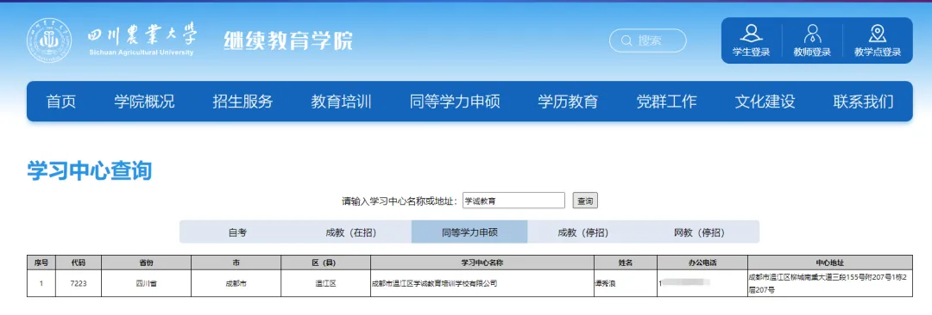Click the 序号 column header
The height and width of the screenshot is (315, 932).
coord(41,262)
